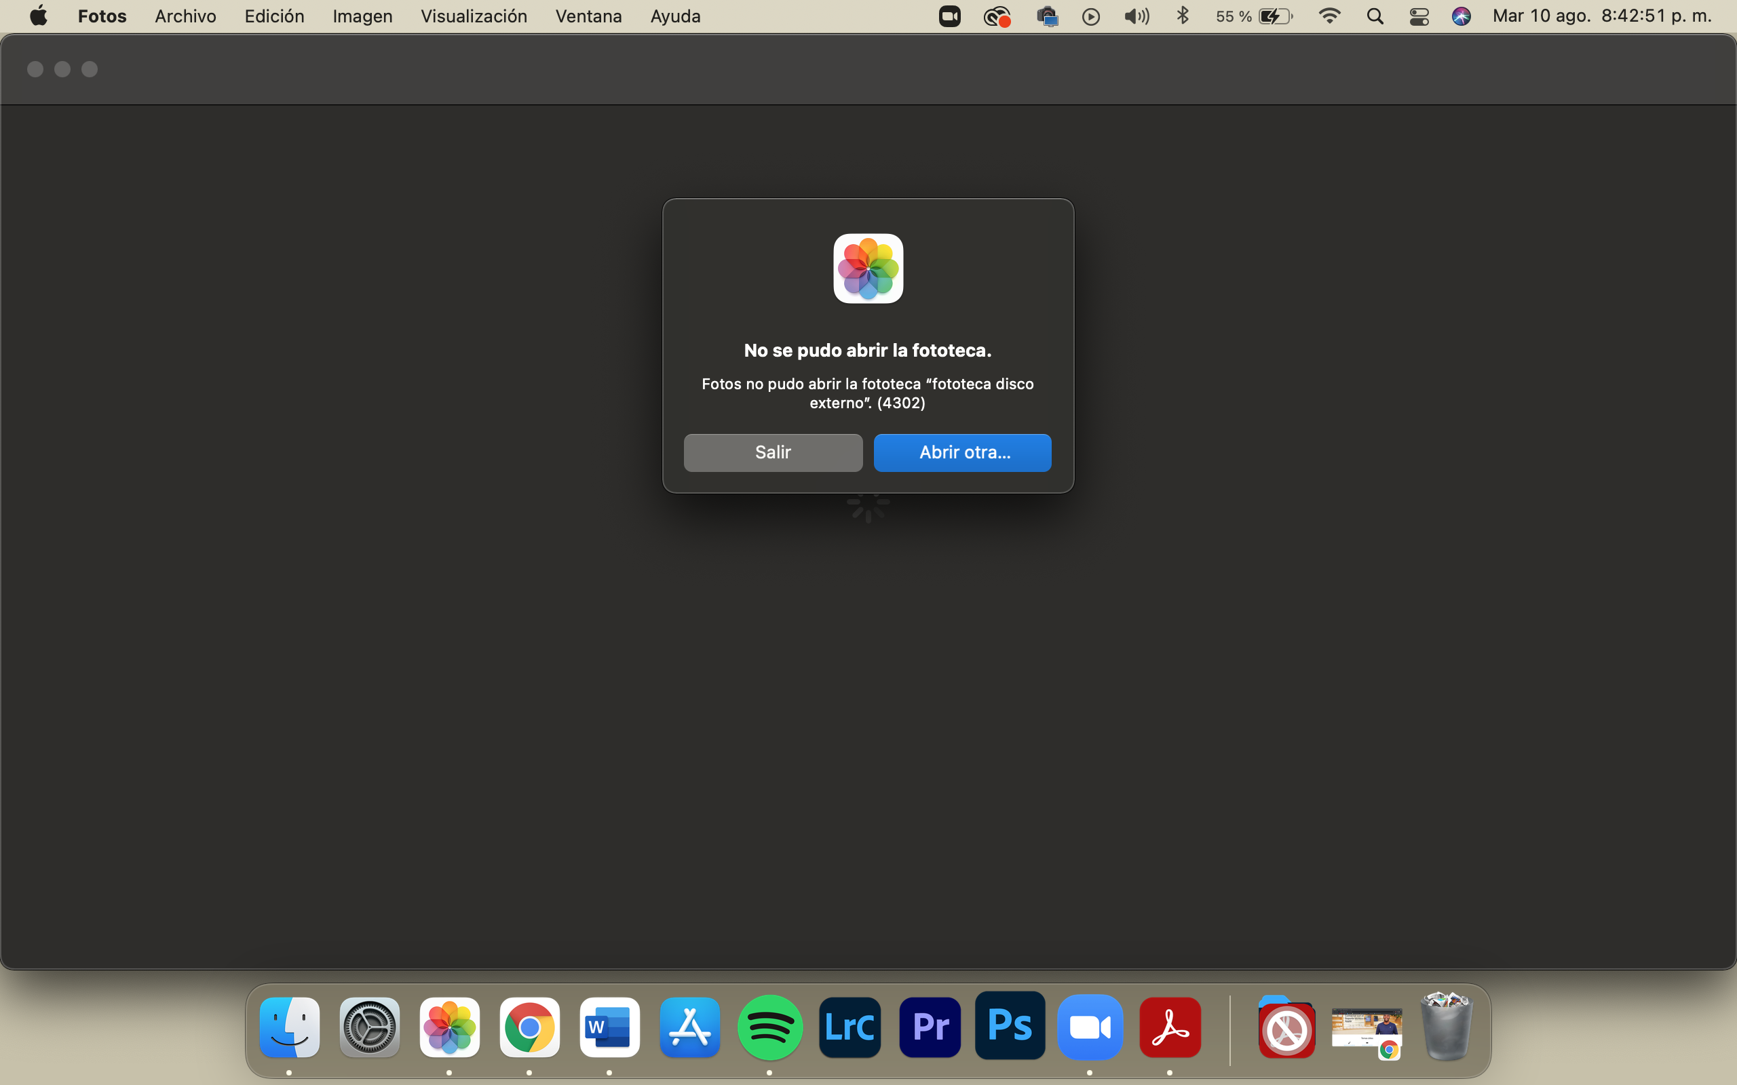This screenshot has height=1085, width=1737.
Task: Click the Abrir otra… button
Action: click(x=962, y=452)
